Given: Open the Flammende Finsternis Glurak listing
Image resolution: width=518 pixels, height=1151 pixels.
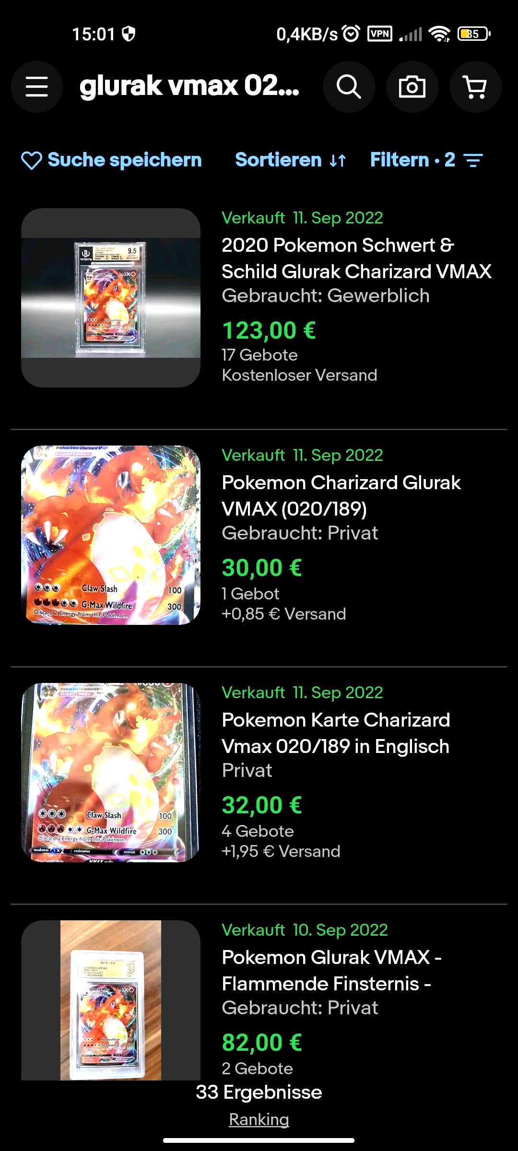Looking at the screenshot, I should [x=331, y=970].
